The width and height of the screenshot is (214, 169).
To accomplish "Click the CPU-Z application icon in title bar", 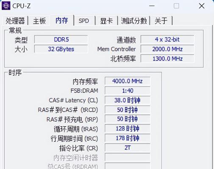I will pyautogui.click(x=6, y=6).
